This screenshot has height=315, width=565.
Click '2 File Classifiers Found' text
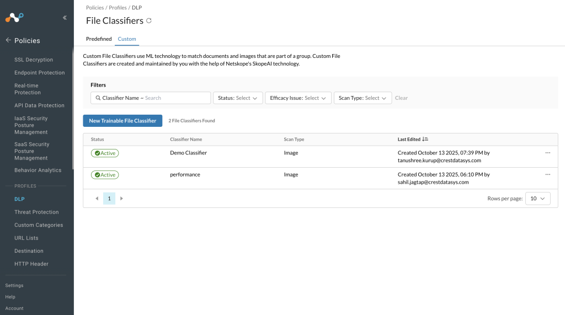(x=191, y=121)
